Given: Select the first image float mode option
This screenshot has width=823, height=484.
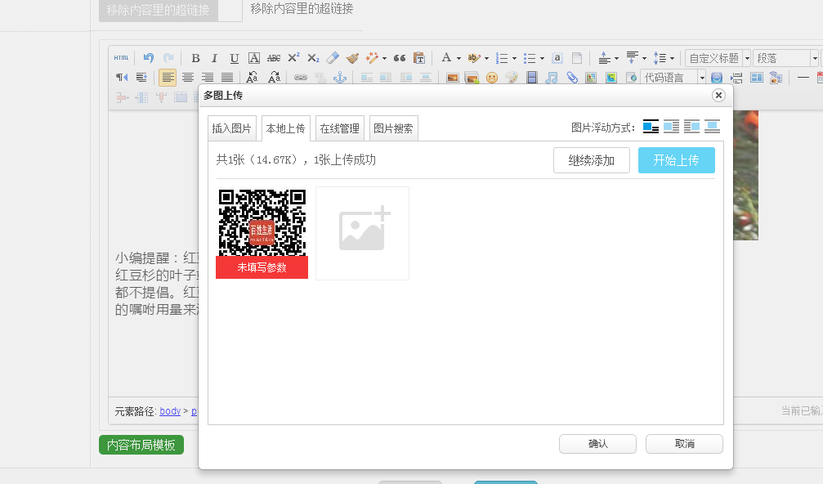Looking at the screenshot, I should coord(651,127).
